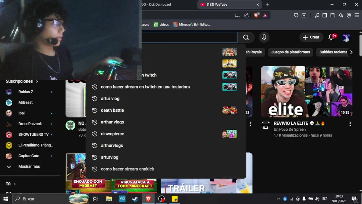Open a new browser tab
The height and width of the screenshot is (204, 362).
tap(267, 5)
